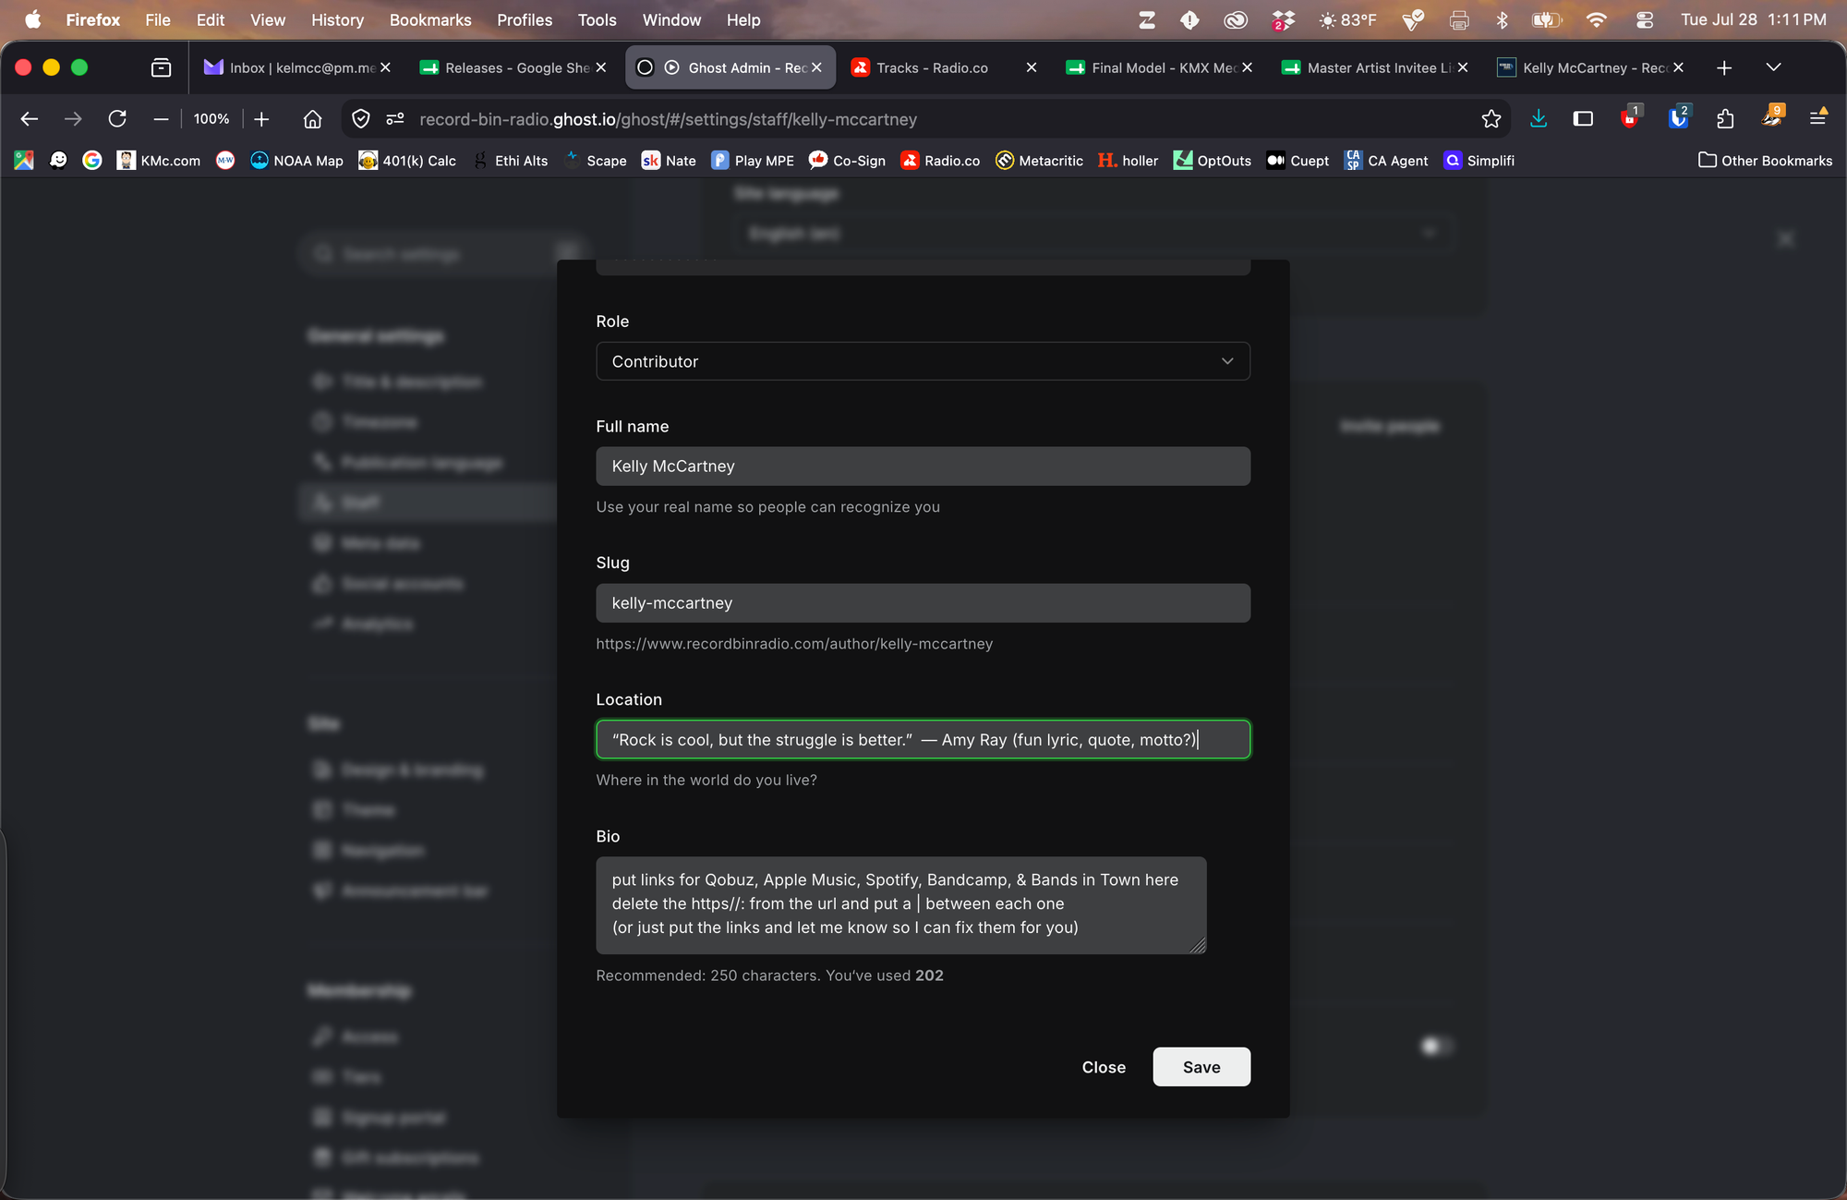Save the staff profile changes
Image resolution: width=1847 pixels, height=1200 pixels.
1201,1067
